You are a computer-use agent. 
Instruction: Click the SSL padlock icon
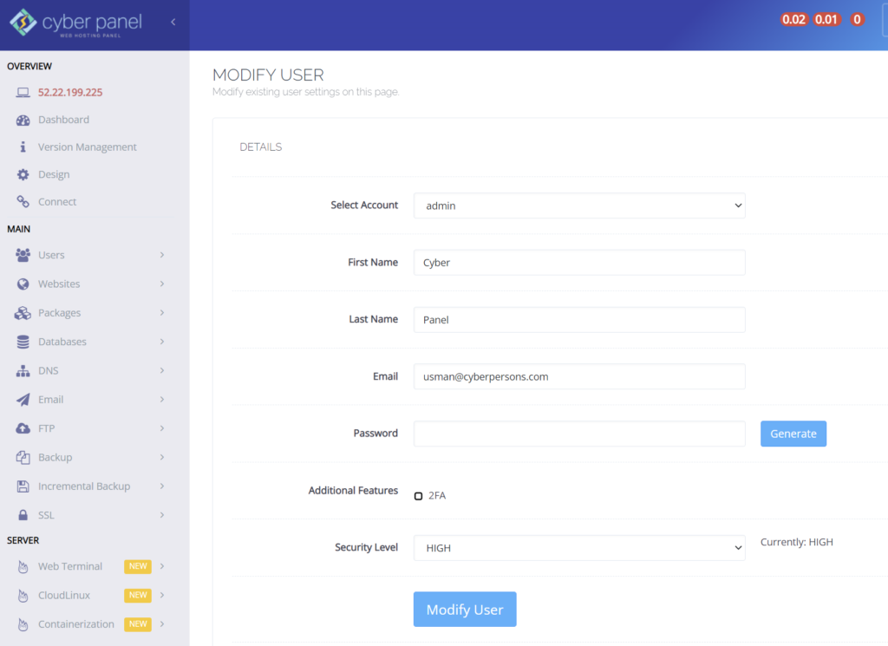point(23,515)
